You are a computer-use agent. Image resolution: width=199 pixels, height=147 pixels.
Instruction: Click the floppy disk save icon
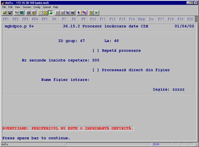(x=10, y=13)
